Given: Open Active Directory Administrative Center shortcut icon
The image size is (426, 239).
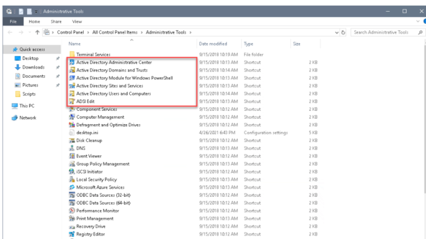Looking at the screenshot, I should pyautogui.click(x=72, y=62).
